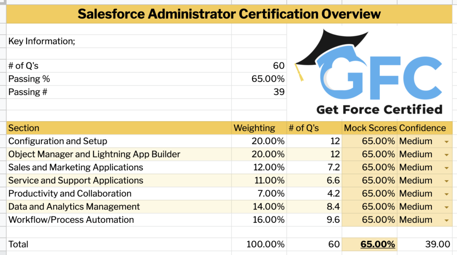This screenshot has height=255, width=457.
Task: Open Confidence dropdown for Service and Support Applications
Action: tap(446, 181)
